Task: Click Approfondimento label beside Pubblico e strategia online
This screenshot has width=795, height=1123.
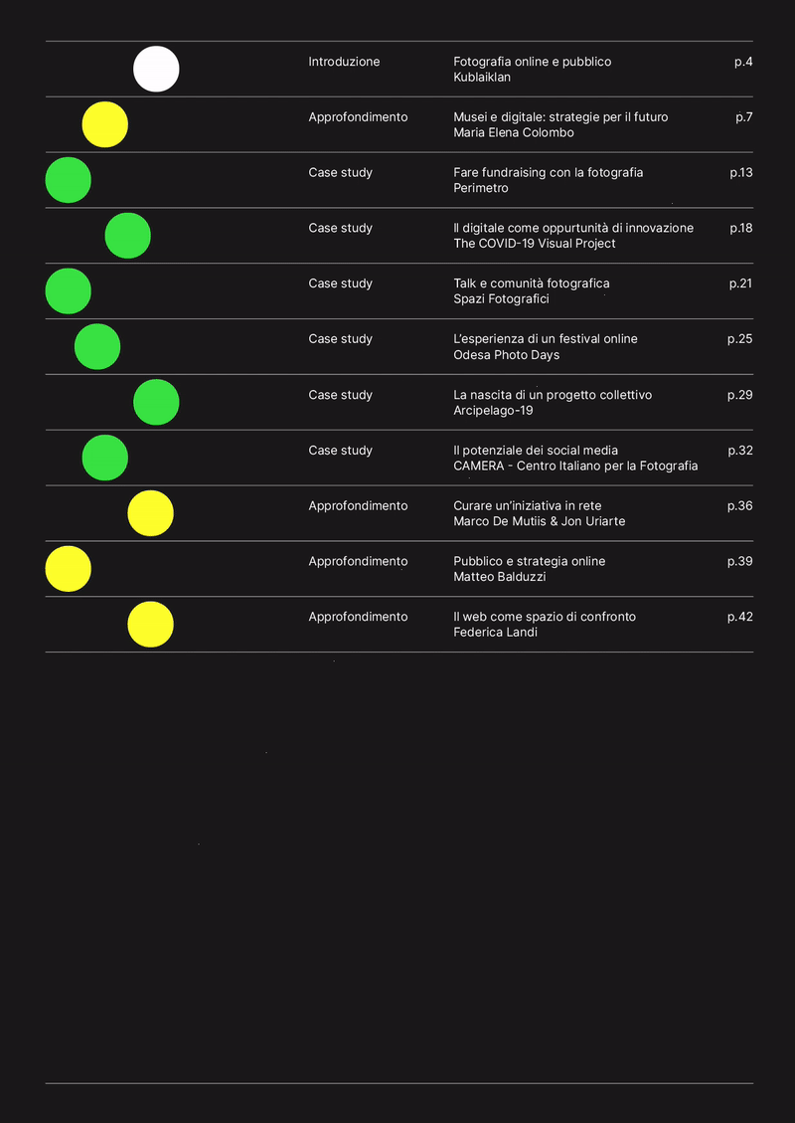Action: (358, 561)
